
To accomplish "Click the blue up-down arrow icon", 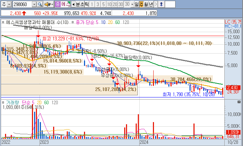I will [161, 4].
